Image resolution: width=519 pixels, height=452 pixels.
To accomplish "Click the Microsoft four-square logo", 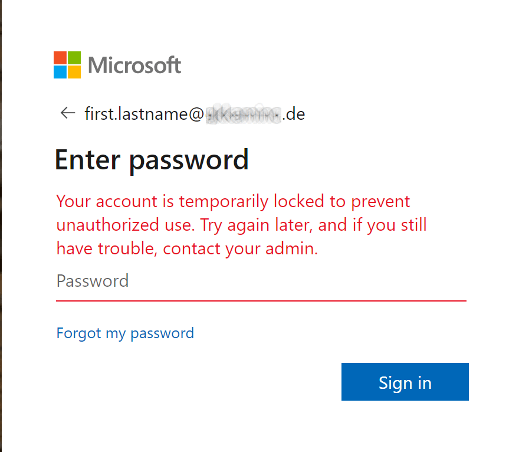I will (x=67, y=65).
